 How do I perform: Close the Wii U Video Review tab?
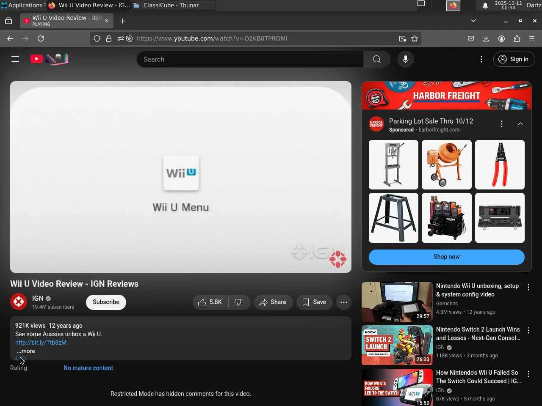[107, 21]
